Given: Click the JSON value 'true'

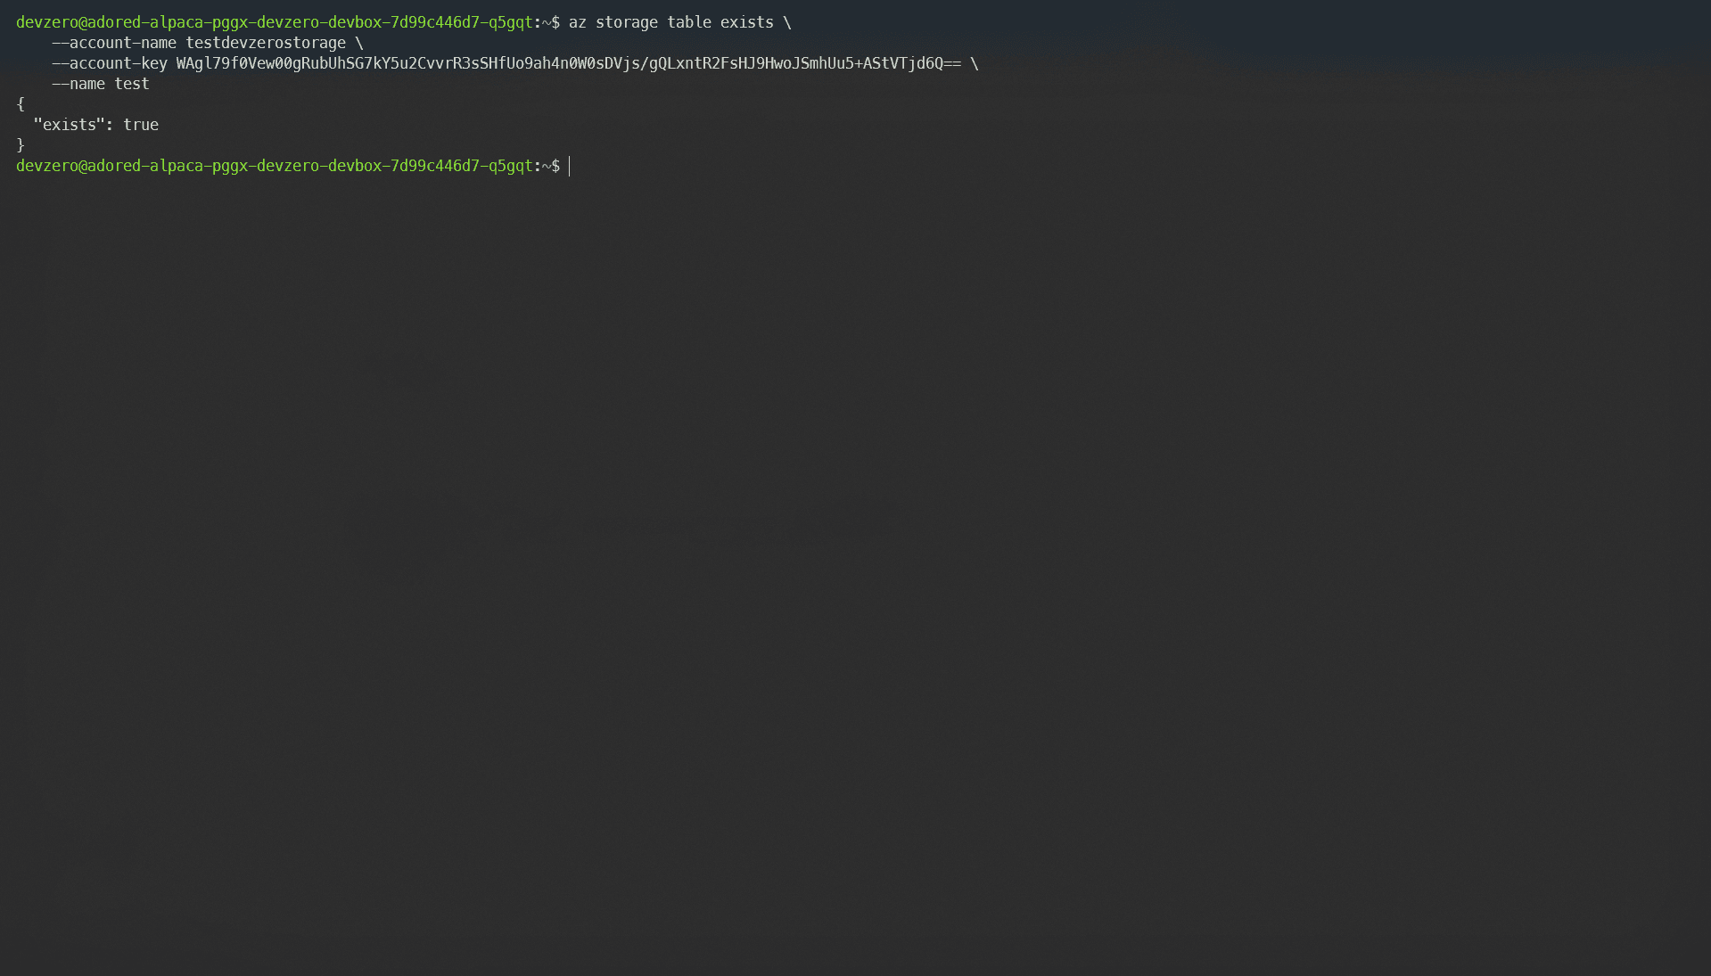Looking at the screenshot, I should click(144, 125).
